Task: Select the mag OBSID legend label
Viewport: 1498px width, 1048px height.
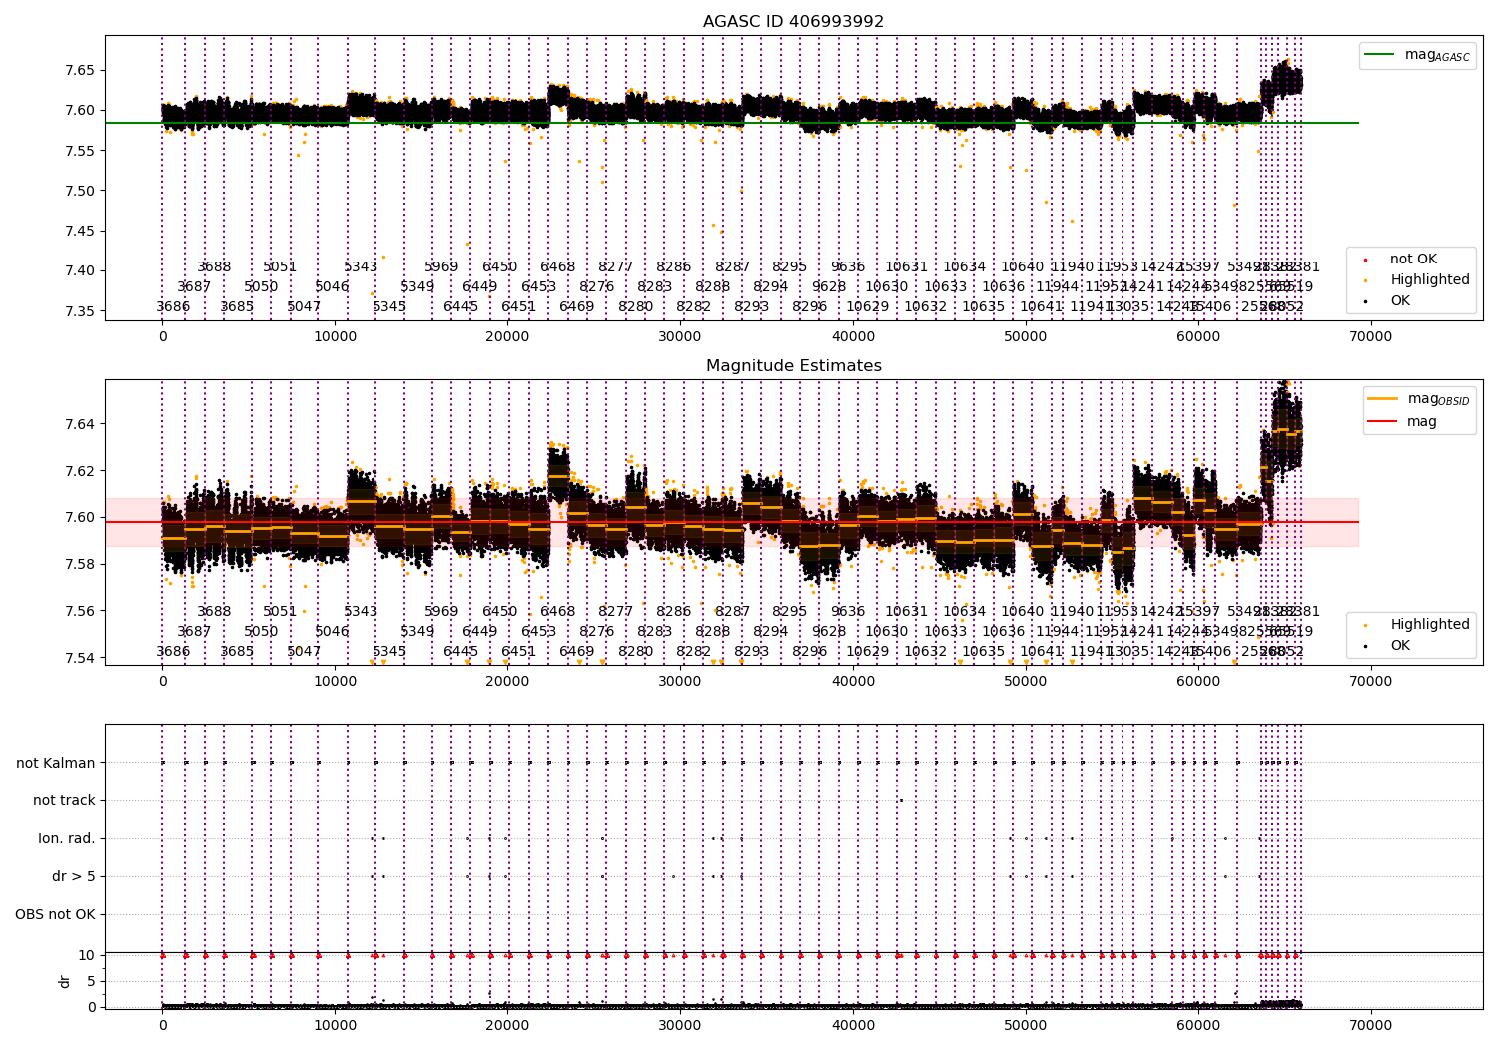Action: click(x=1438, y=399)
